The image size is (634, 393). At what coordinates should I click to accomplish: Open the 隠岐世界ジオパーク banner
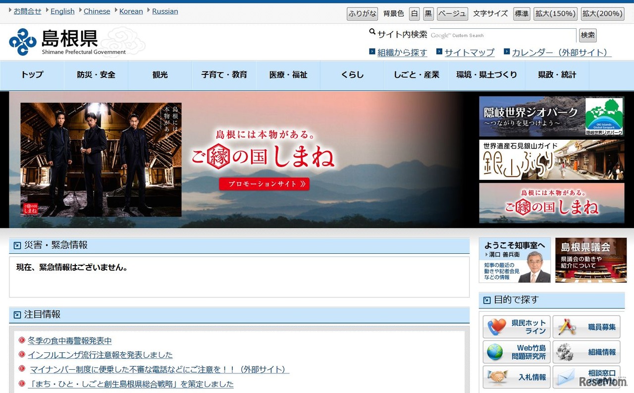pos(552,116)
